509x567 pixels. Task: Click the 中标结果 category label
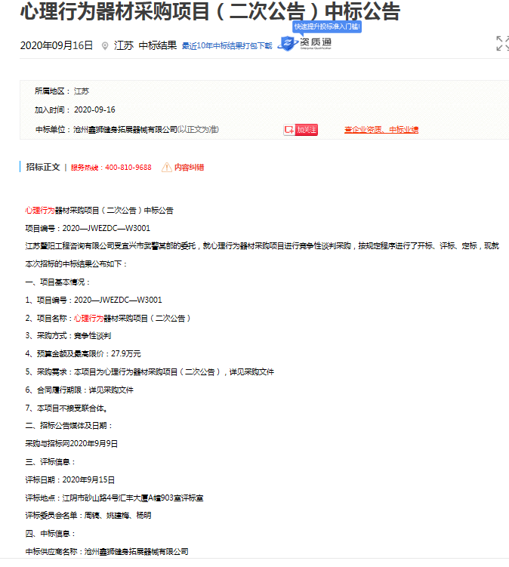coord(158,45)
